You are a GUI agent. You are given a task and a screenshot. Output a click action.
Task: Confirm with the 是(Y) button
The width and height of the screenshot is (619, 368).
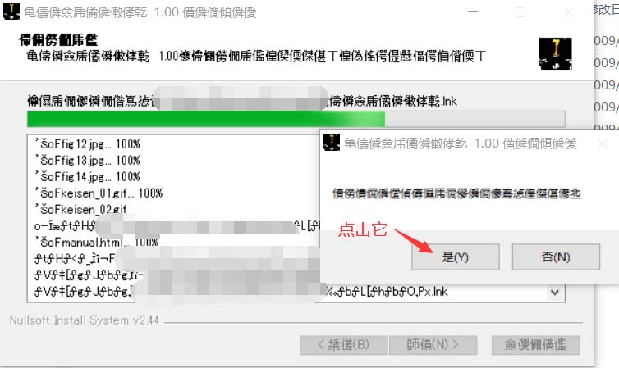(456, 257)
